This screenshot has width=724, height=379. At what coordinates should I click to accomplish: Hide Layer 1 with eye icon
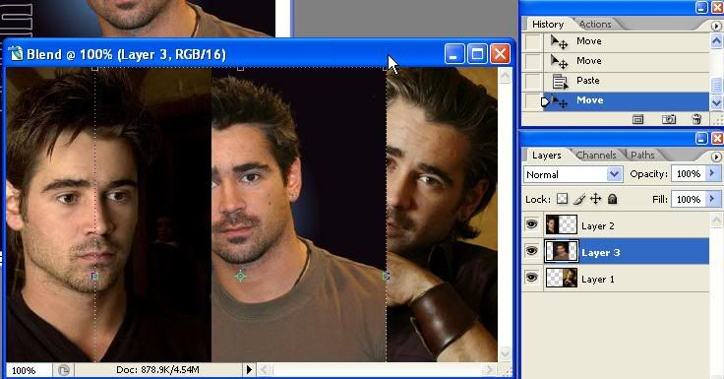(532, 278)
